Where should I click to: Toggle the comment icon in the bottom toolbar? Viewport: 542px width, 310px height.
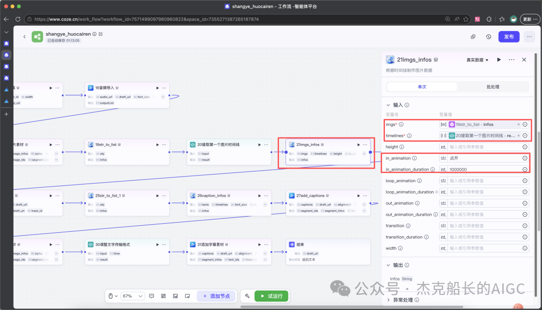click(152, 296)
